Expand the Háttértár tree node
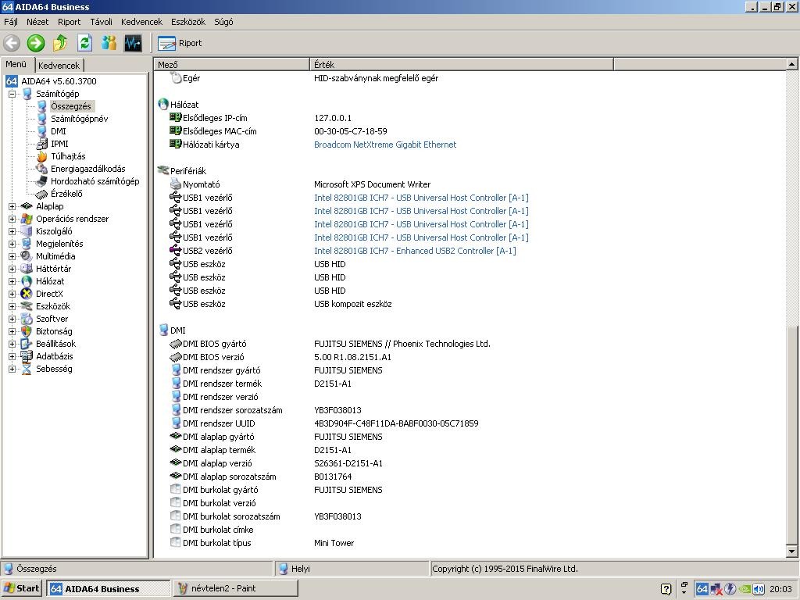The image size is (800, 600). coord(12,269)
